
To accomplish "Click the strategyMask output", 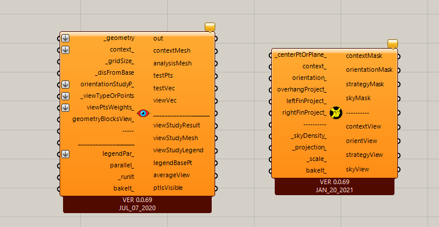I will pos(365,84).
